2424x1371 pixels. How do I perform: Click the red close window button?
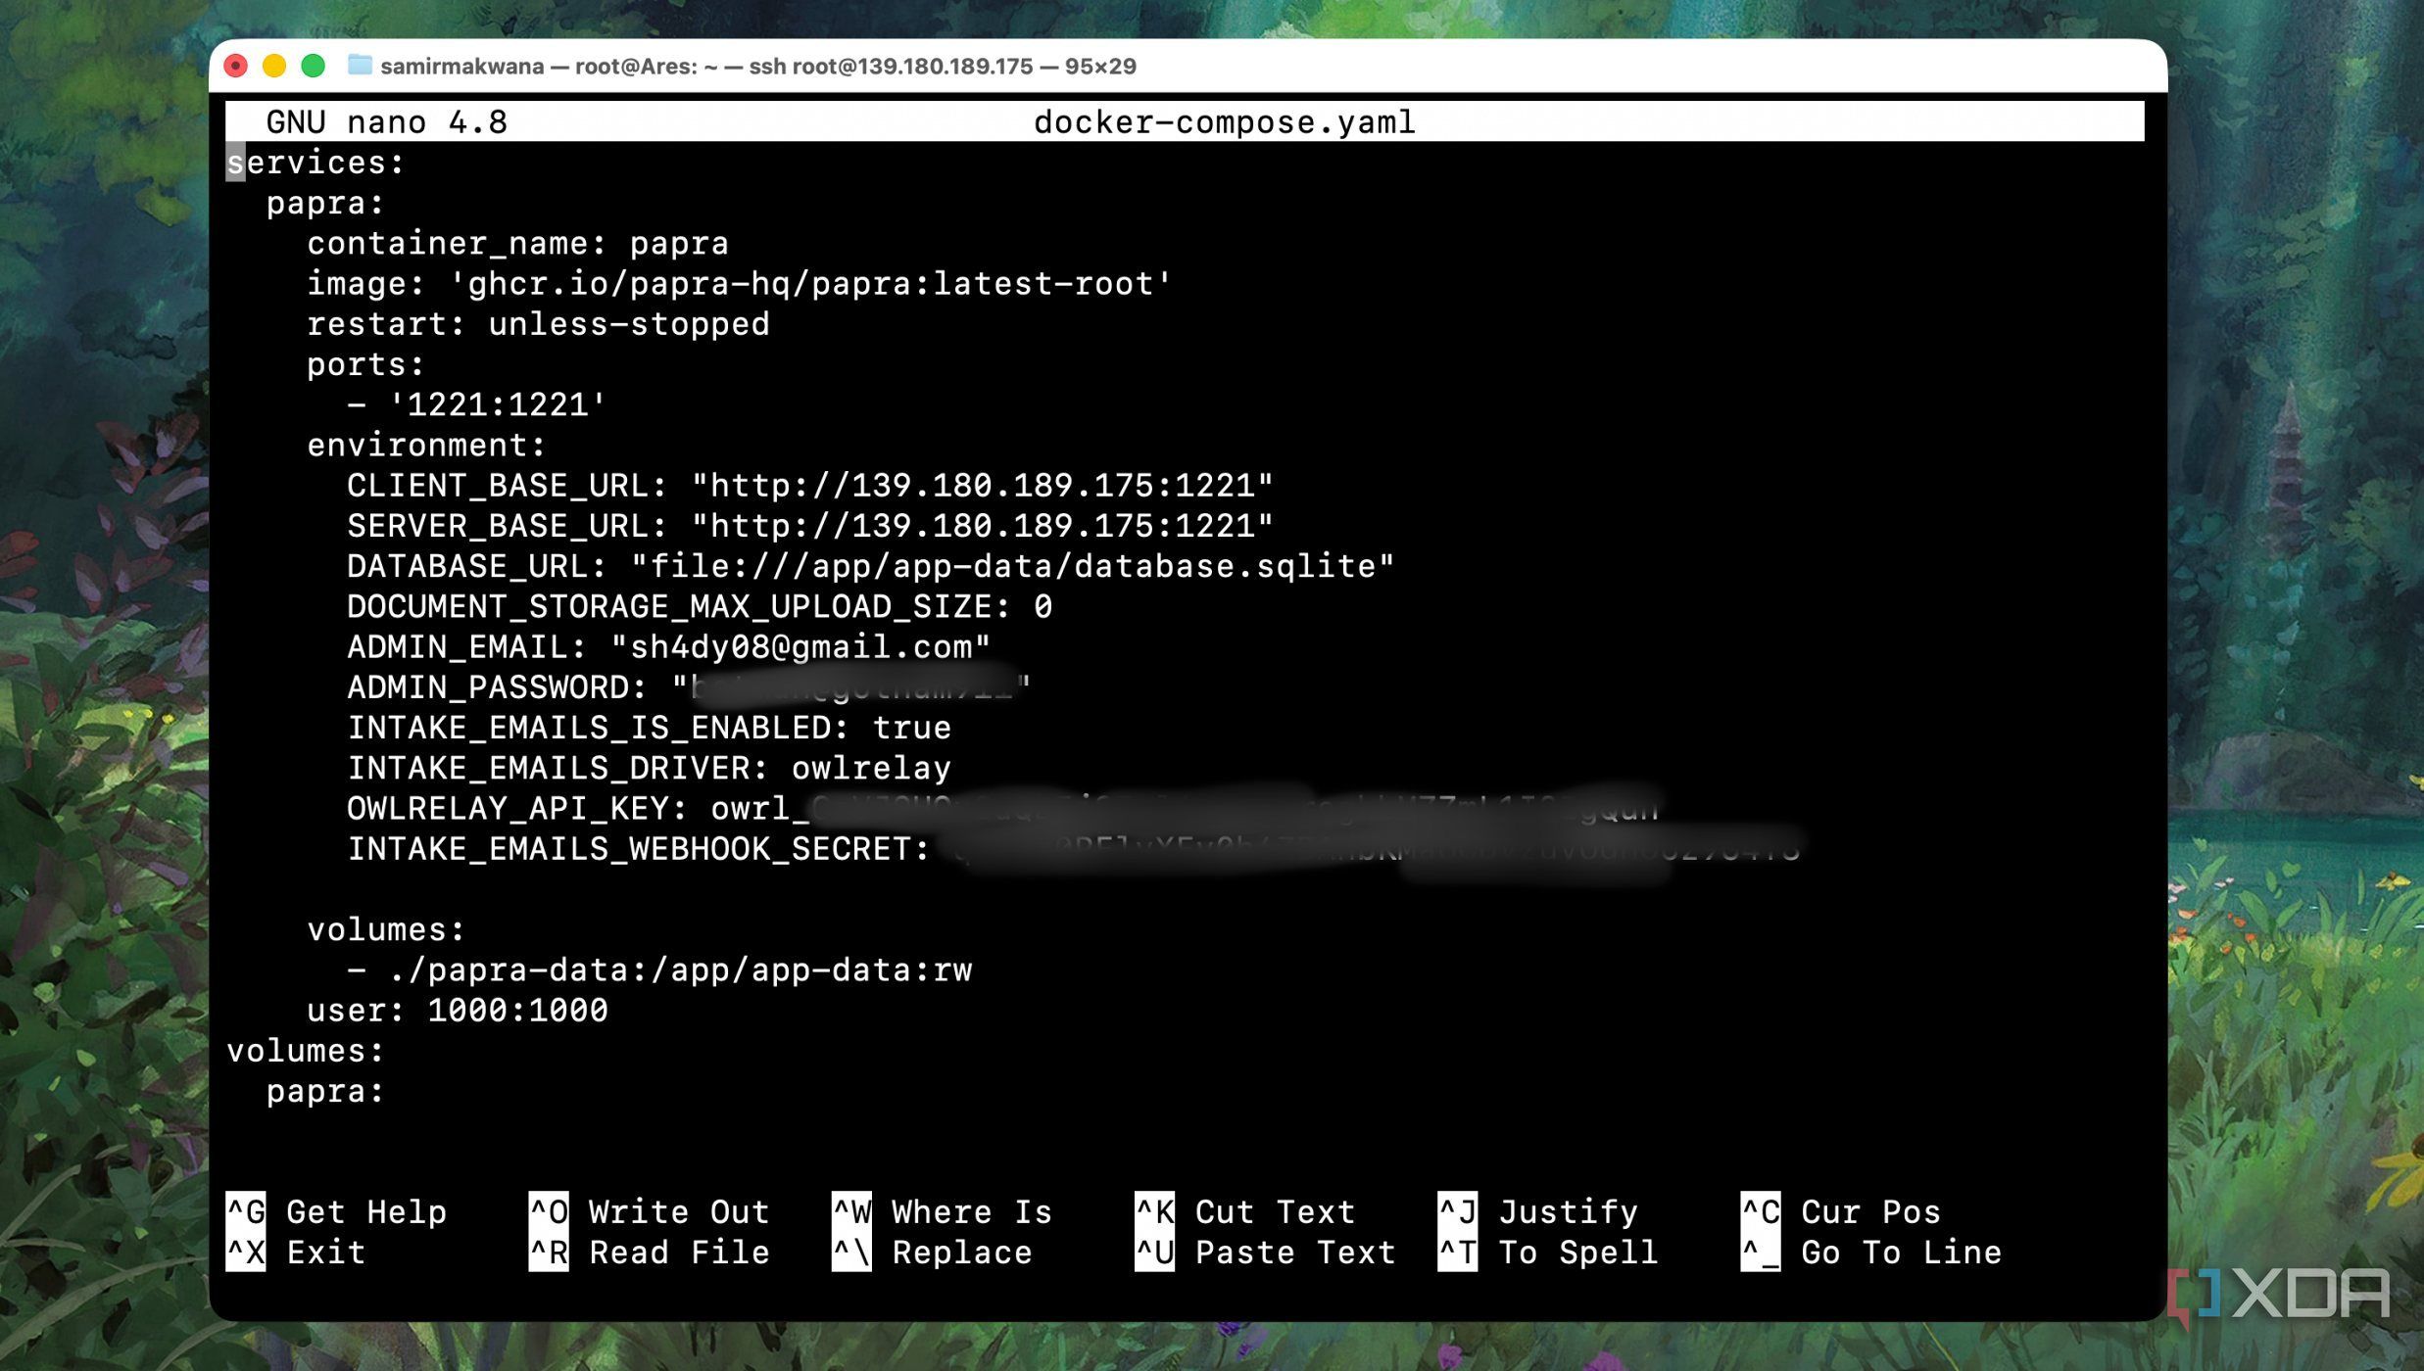tap(236, 66)
